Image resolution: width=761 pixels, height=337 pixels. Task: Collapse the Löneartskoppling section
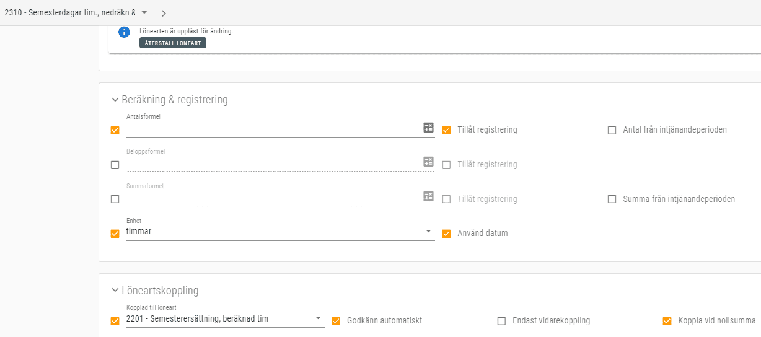click(115, 291)
